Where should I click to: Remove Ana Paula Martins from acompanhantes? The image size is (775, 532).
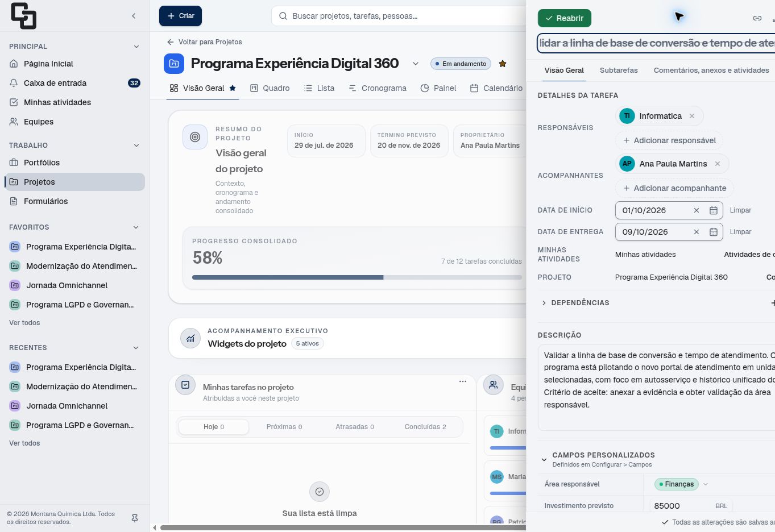coord(718,164)
